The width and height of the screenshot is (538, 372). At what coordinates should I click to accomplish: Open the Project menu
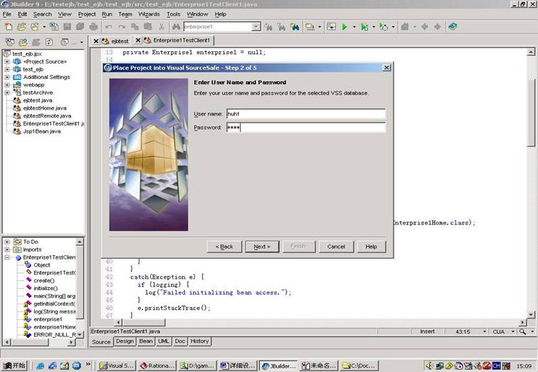tap(87, 14)
